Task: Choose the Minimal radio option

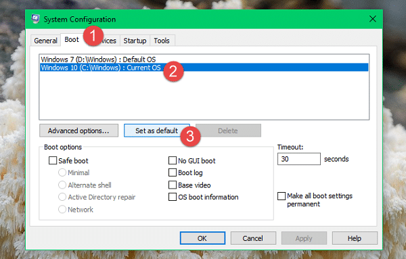Action: point(62,172)
